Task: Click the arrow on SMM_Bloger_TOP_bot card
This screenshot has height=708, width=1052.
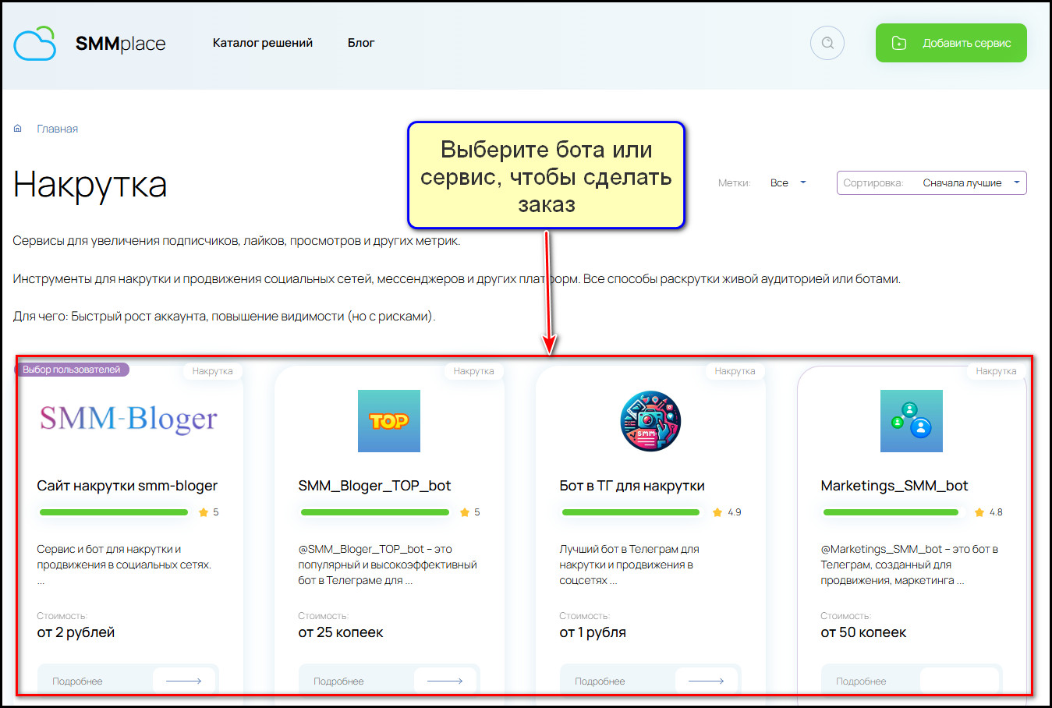Action: [445, 681]
